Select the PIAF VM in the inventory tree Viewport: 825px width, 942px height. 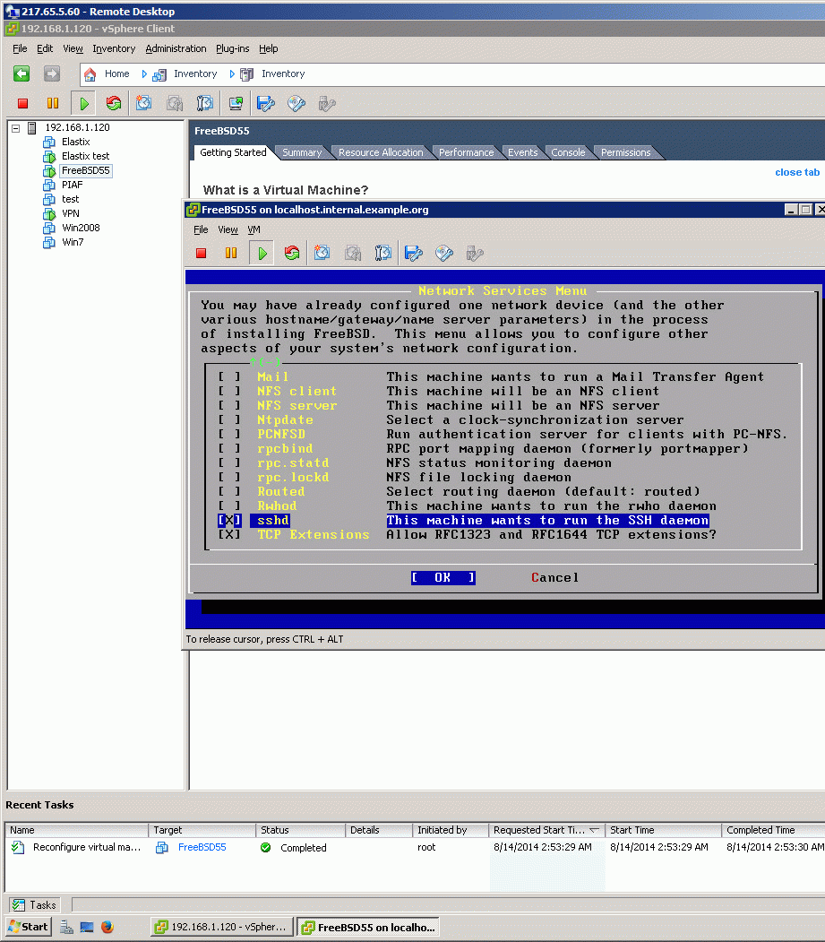[x=72, y=185]
